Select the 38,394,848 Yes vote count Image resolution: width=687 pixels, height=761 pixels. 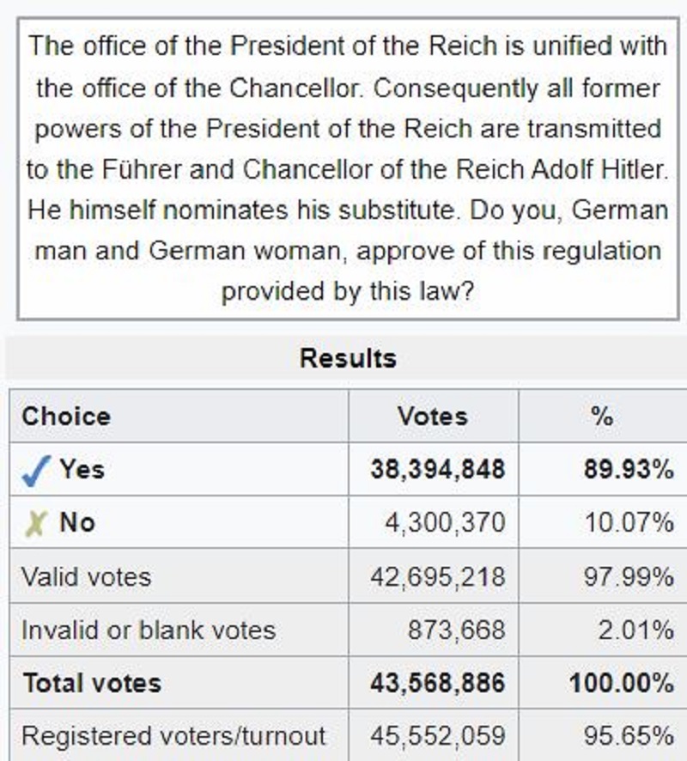coord(438,469)
